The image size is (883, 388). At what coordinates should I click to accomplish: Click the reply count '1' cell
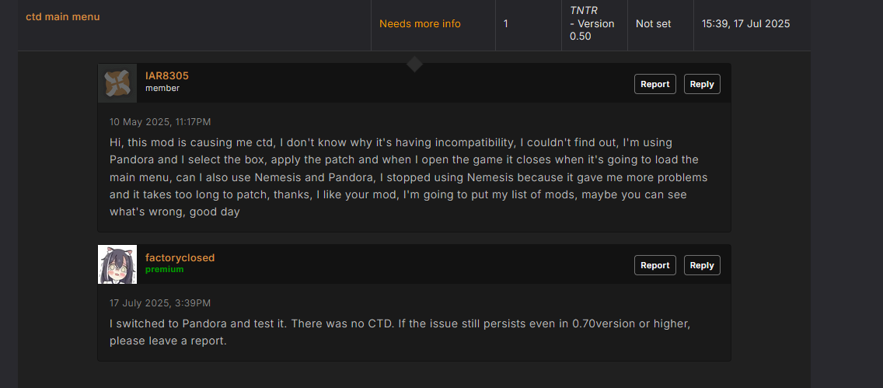click(x=506, y=24)
